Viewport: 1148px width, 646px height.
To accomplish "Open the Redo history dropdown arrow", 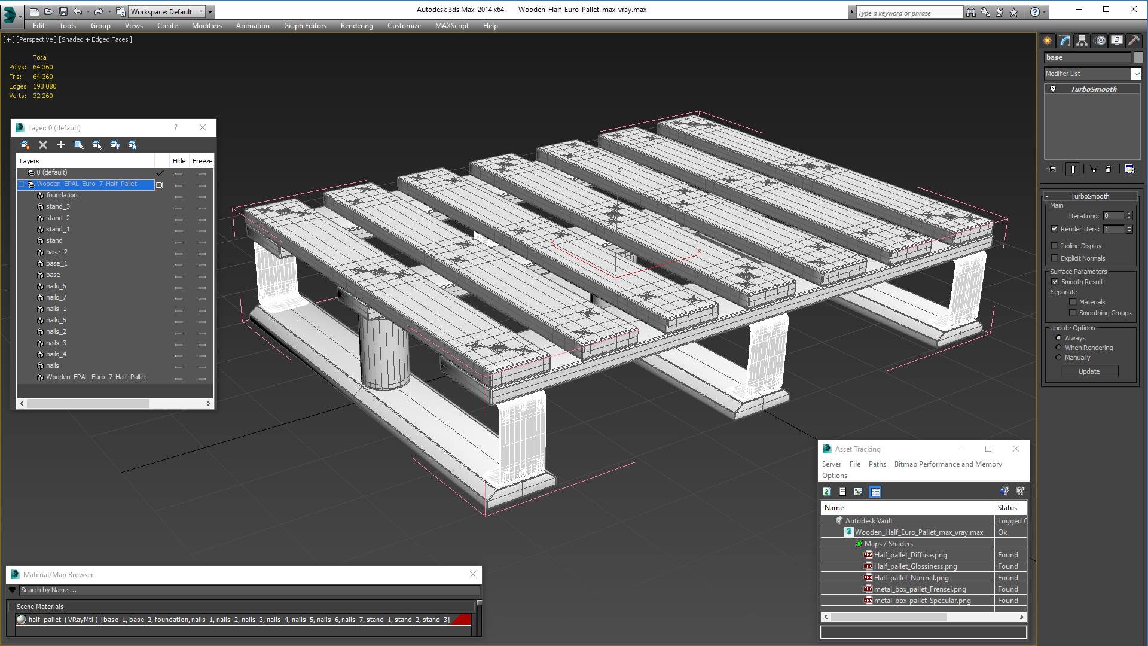I will (x=109, y=11).
